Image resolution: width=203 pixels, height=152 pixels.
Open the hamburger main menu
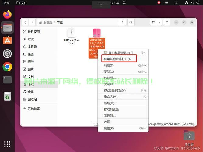tap(167, 22)
